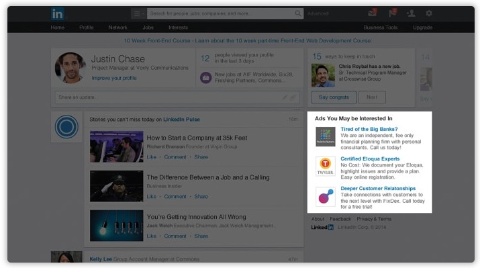This screenshot has width=480, height=272.
Task: Open Richard Branson author link
Action: click(166, 146)
